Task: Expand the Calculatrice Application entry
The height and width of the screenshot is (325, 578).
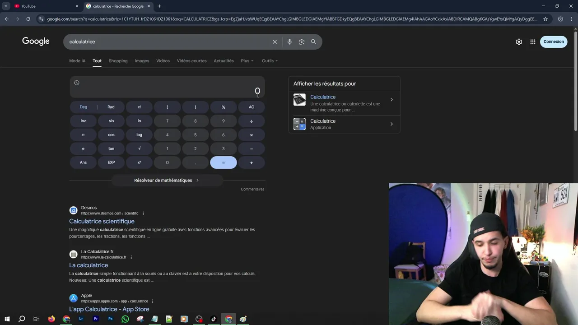Action: pos(344,124)
